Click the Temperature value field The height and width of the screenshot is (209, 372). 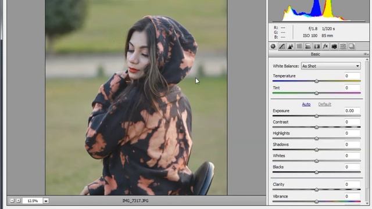(352, 76)
